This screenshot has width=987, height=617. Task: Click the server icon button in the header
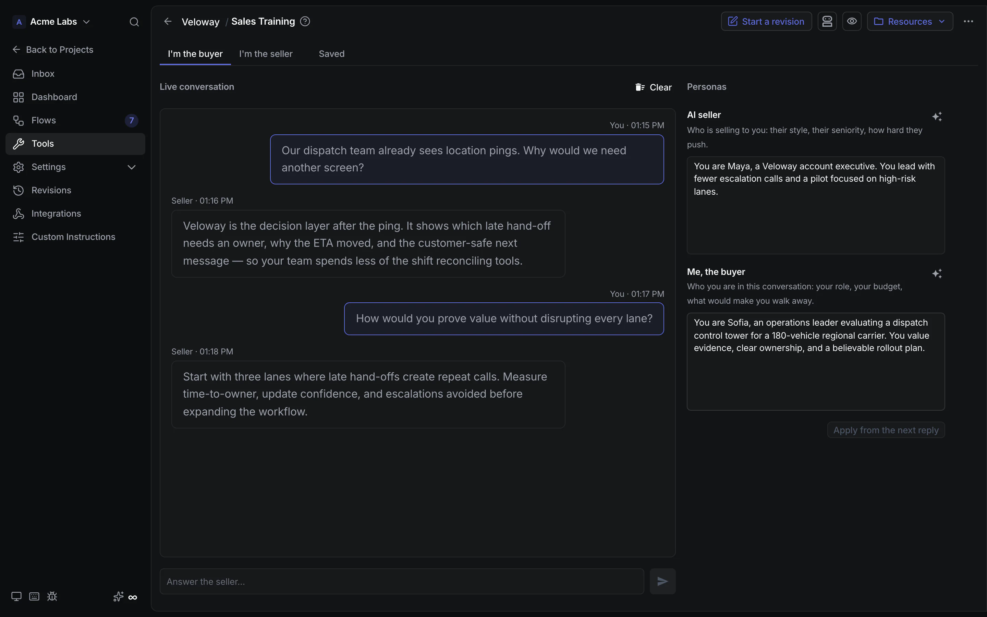(827, 21)
